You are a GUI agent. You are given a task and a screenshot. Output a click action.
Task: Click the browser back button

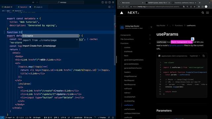coord(119,7)
